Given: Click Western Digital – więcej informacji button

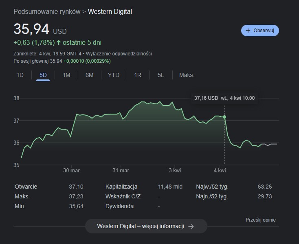Looking at the screenshot, I should tap(146, 226).
